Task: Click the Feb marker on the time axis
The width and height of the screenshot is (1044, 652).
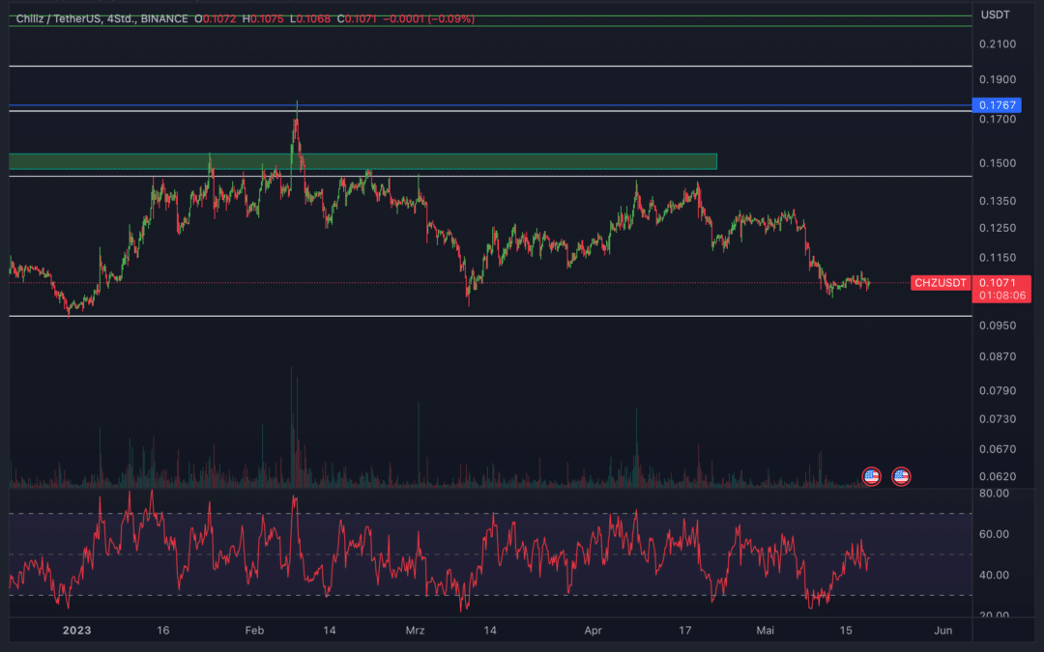Action: pyautogui.click(x=254, y=630)
